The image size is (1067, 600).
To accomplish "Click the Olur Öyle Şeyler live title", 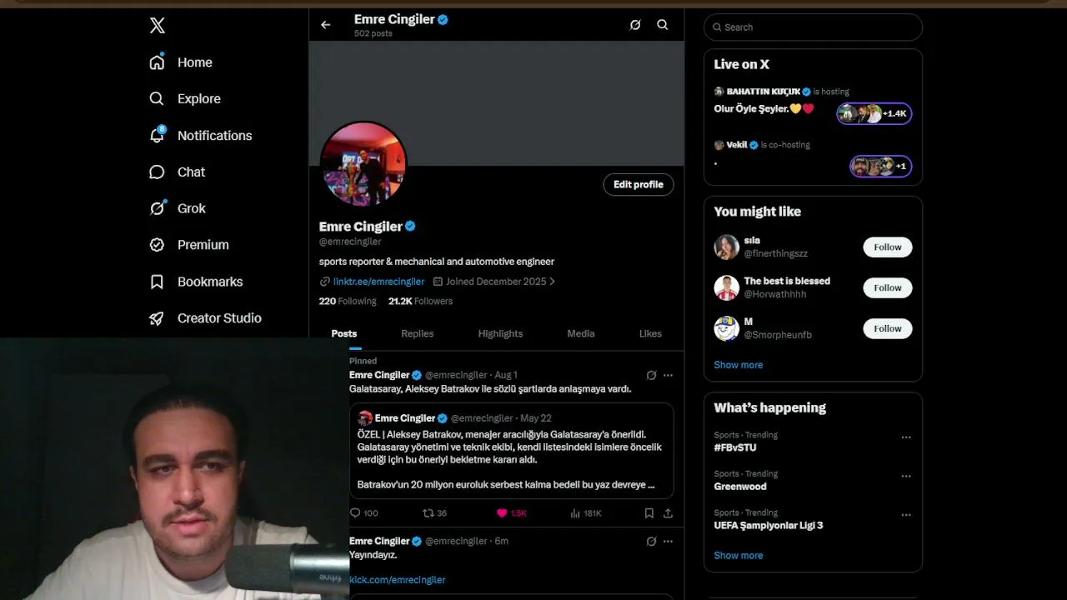I will [x=764, y=108].
